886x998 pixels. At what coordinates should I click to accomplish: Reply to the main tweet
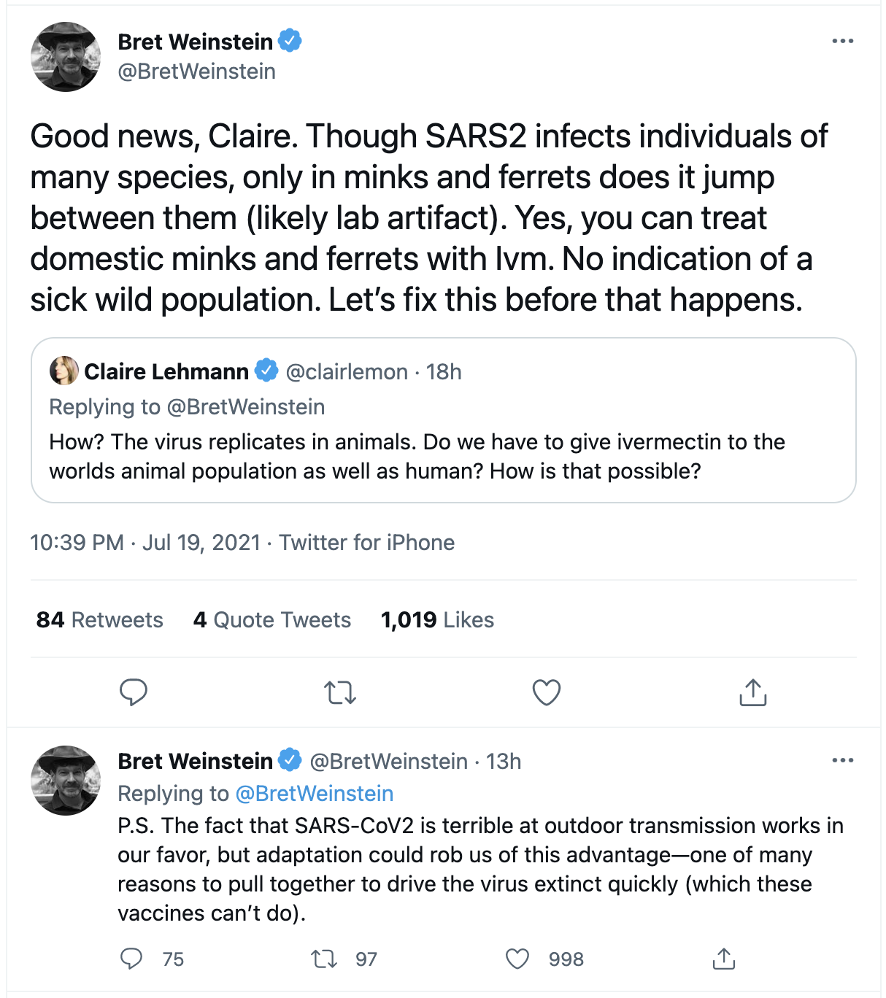(x=134, y=692)
